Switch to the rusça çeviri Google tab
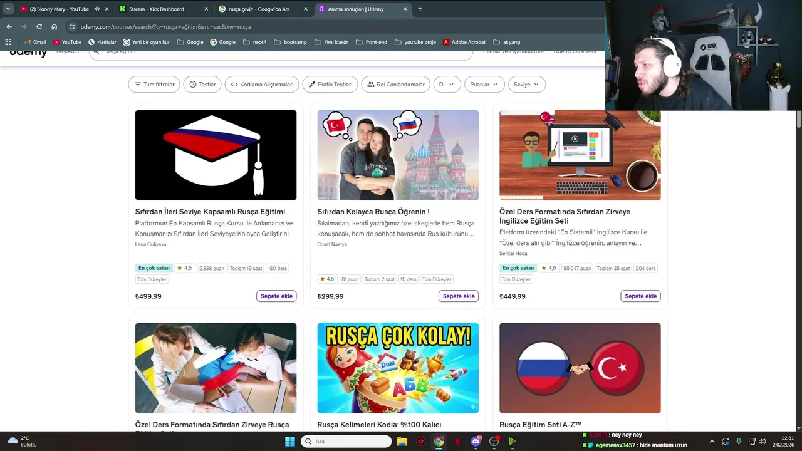This screenshot has height=451, width=802. click(x=259, y=9)
